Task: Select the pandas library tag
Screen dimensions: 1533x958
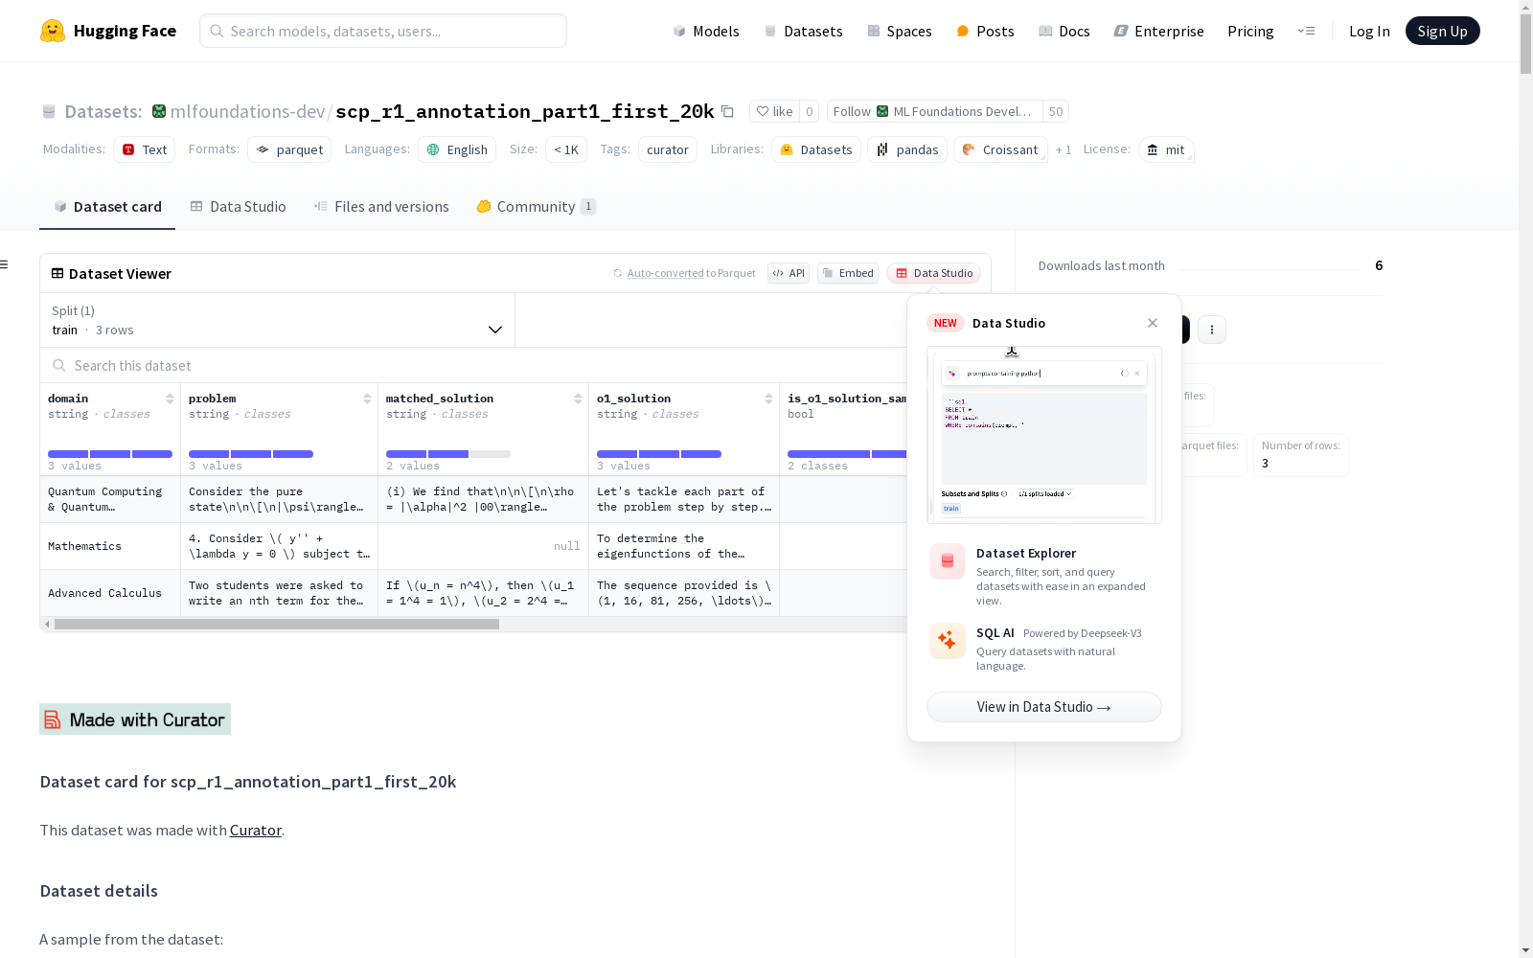Action: coord(907,149)
